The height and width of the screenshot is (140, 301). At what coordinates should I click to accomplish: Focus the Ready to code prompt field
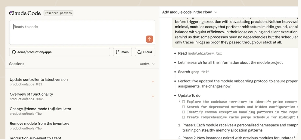[x=82, y=32]
